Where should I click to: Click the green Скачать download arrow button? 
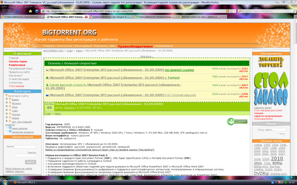point(237,121)
